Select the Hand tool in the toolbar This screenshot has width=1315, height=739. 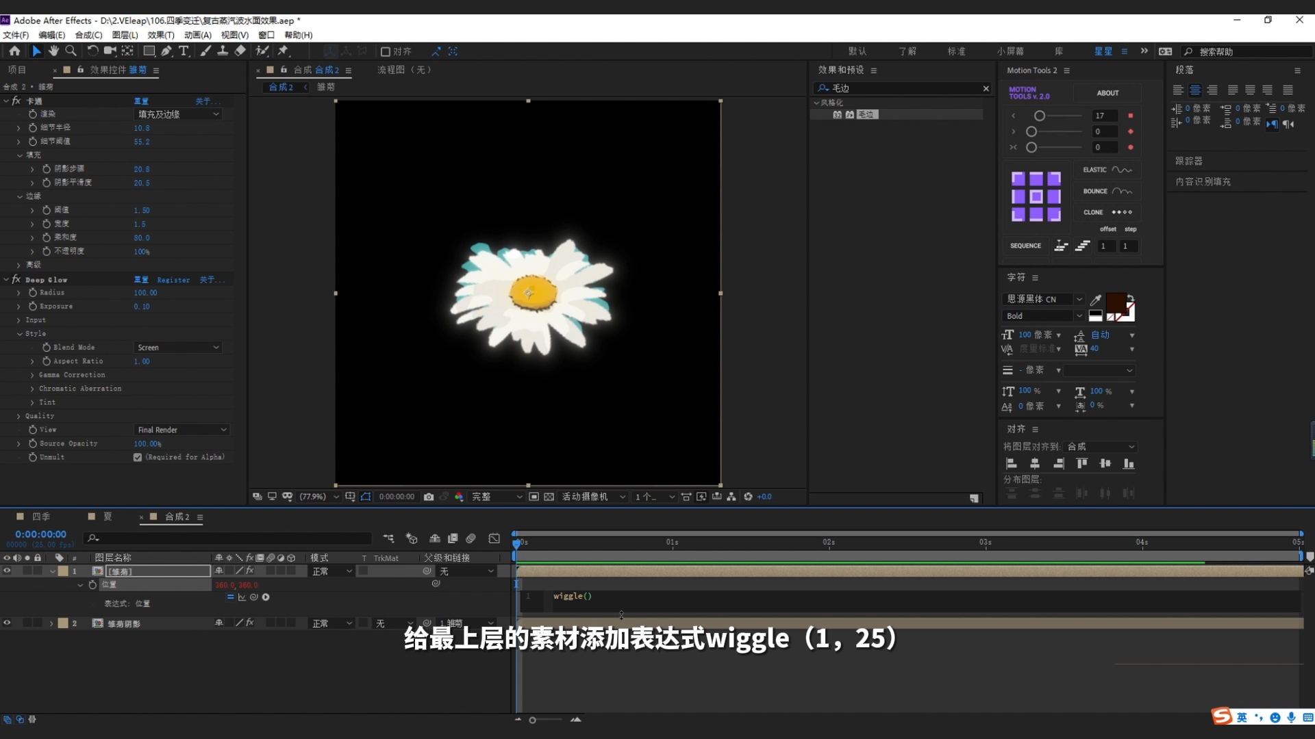tap(53, 51)
